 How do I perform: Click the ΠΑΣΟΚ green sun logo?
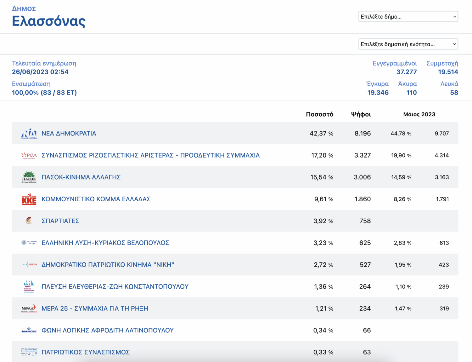tap(29, 177)
